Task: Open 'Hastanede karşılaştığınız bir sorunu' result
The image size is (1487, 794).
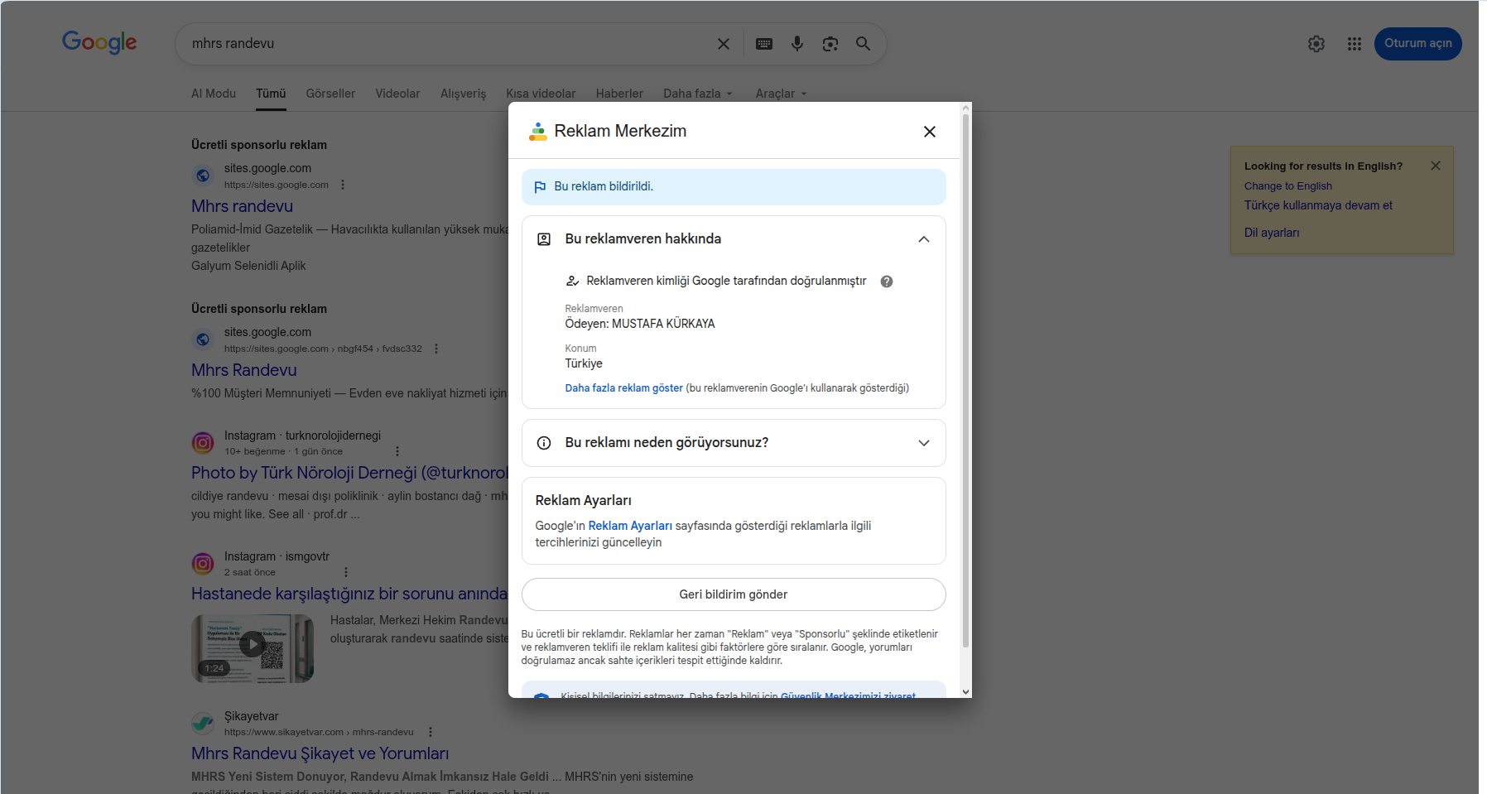Action: [x=349, y=594]
